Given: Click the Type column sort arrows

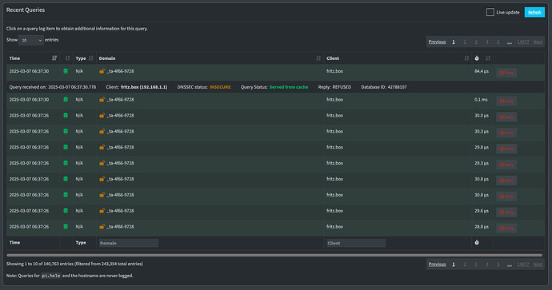Looking at the screenshot, I should click(x=91, y=58).
